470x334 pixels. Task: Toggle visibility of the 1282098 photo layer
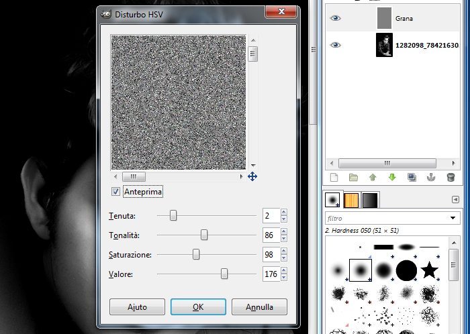(x=336, y=45)
